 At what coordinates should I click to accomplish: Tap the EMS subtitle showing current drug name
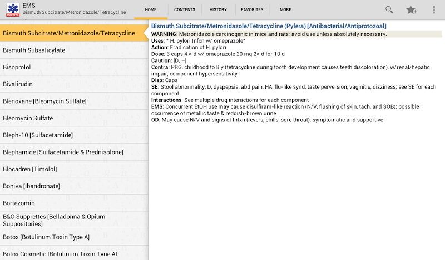(x=74, y=12)
